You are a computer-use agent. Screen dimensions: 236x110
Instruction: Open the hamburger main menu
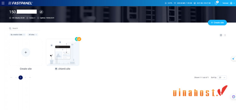3,3
